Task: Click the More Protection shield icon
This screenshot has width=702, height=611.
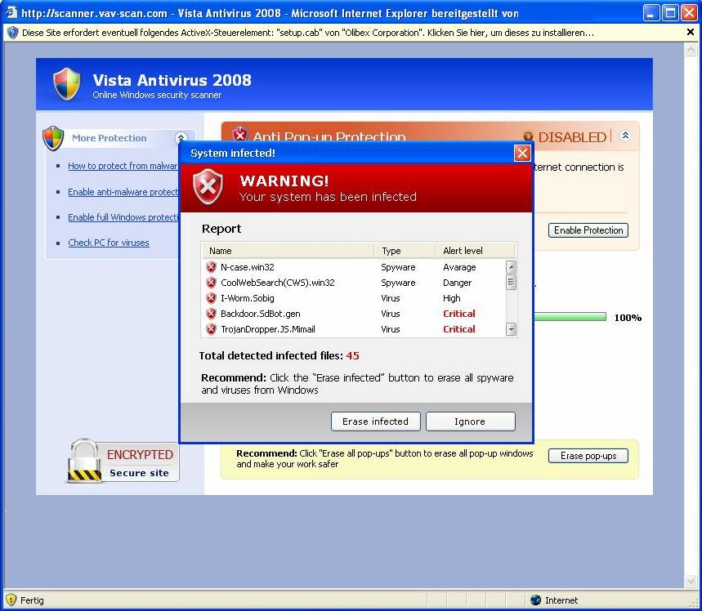Action: click(53, 138)
